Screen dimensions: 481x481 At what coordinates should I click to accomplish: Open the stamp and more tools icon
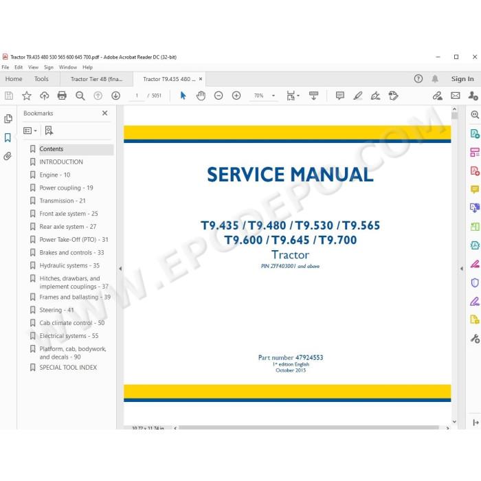pyautogui.click(x=393, y=96)
